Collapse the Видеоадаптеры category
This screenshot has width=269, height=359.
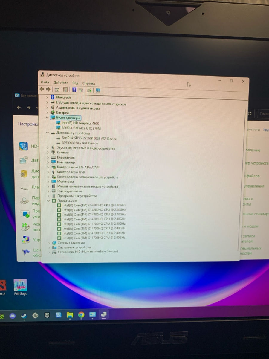47,118
